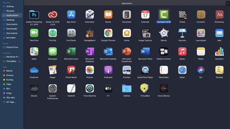
Task: Select the Mission Control icon
Action: pyautogui.click(x=164, y=52)
